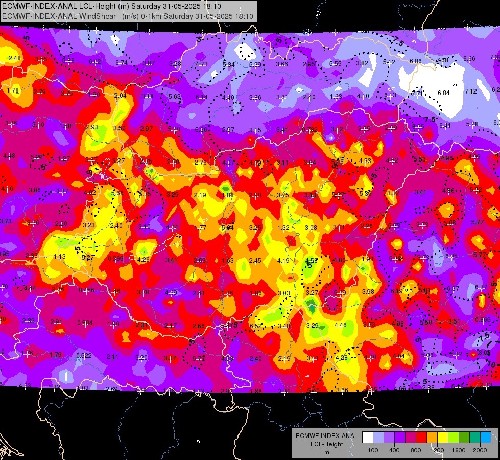Click the 0.369 wind shear value
500x460 pixels.
(x=116, y=258)
